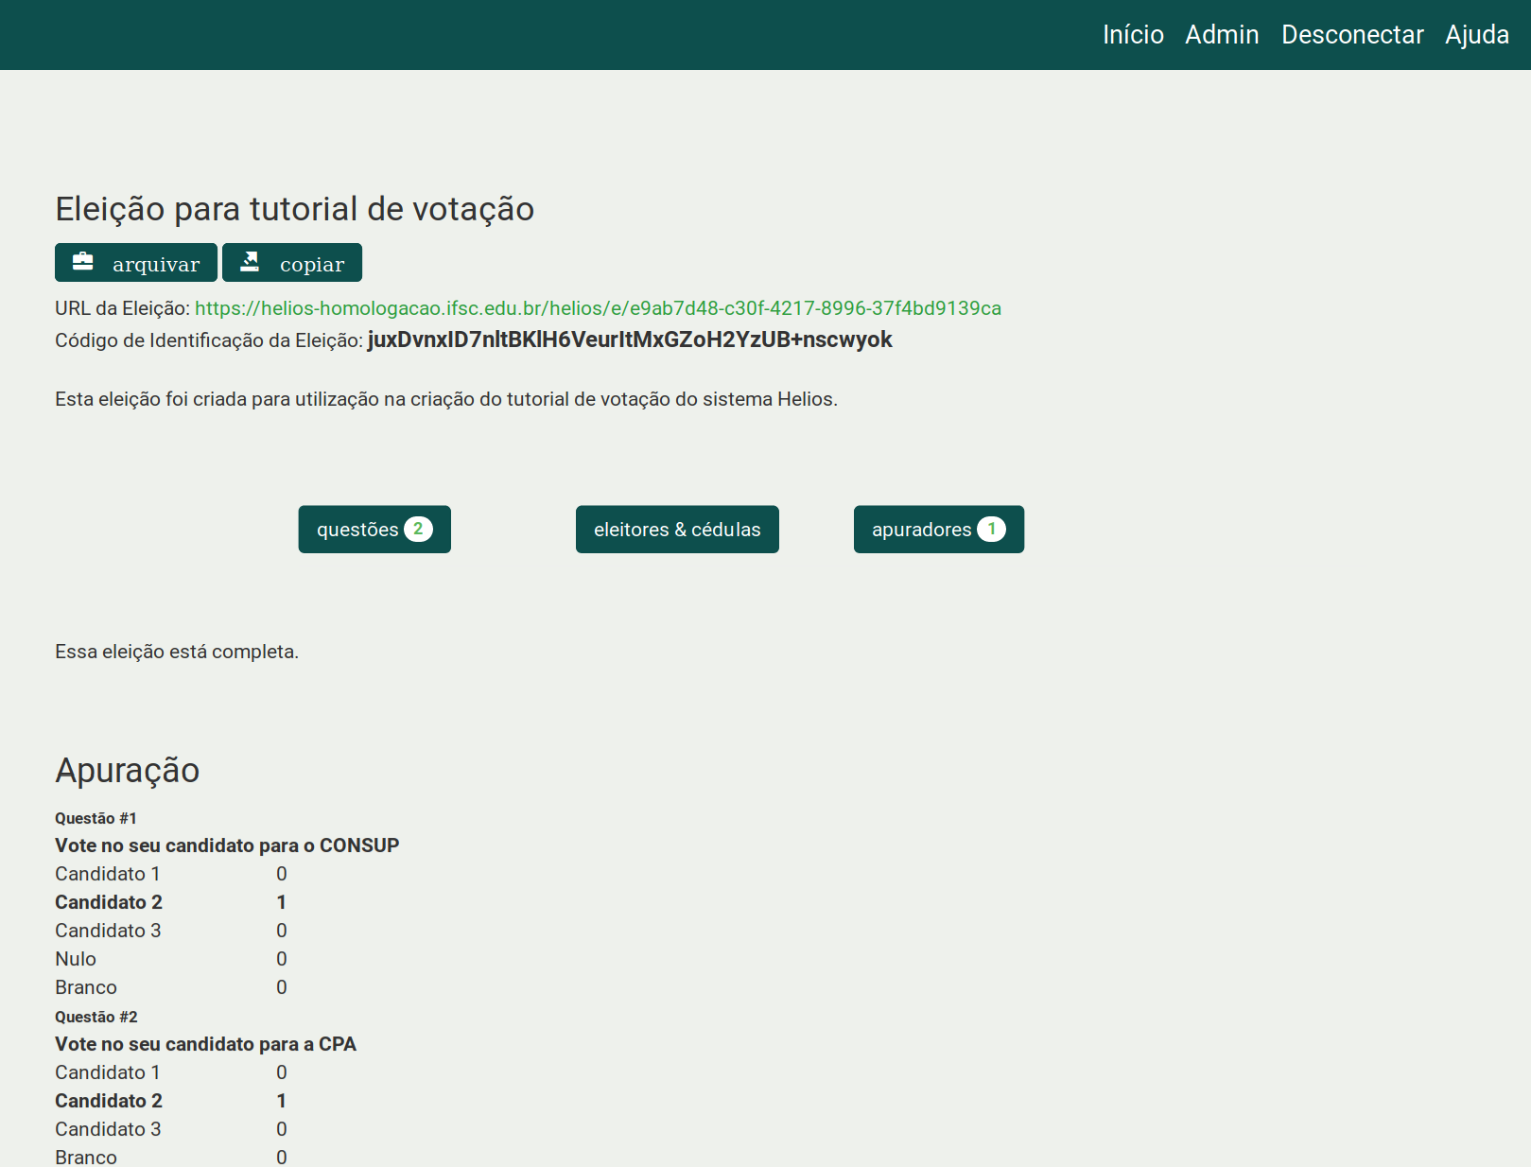
Task: Open the Ajuda help page
Action: (1476, 35)
